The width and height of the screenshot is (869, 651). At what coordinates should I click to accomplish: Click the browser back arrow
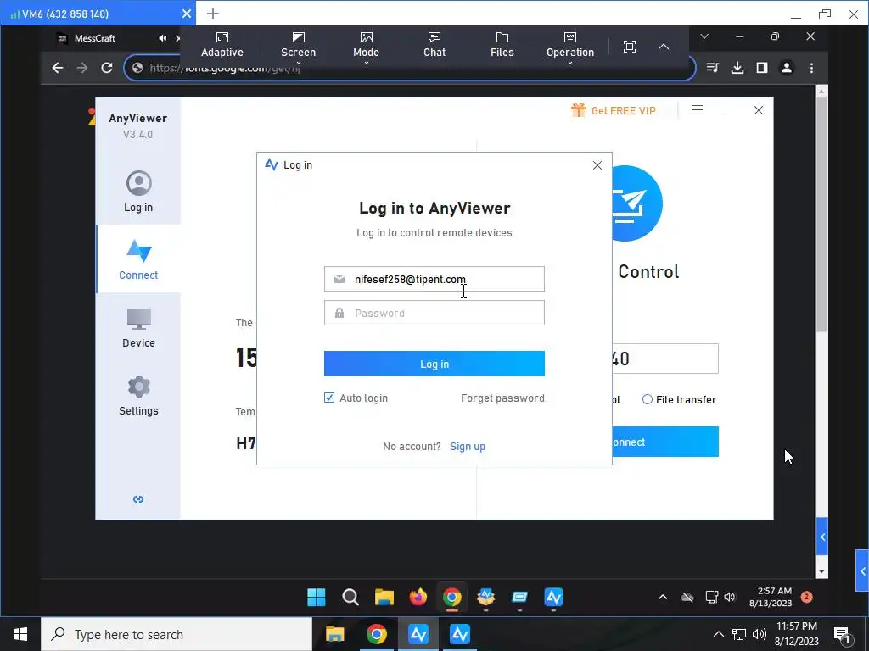[58, 68]
